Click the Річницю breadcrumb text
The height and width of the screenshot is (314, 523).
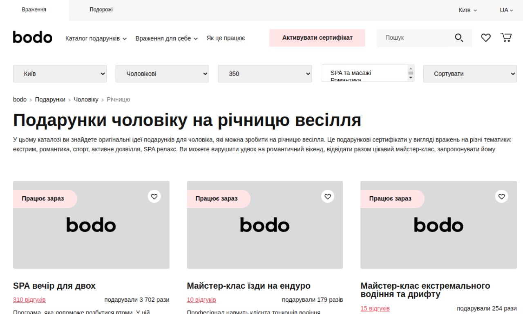pyautogui.click(x=118, y=99)
